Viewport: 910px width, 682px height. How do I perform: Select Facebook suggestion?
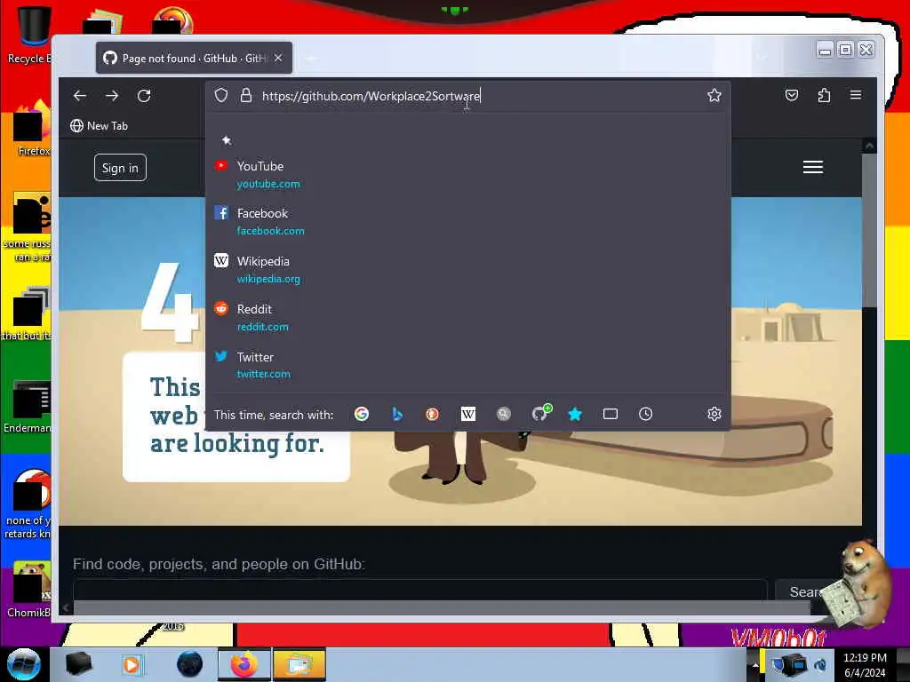click(x=467, y=221)
